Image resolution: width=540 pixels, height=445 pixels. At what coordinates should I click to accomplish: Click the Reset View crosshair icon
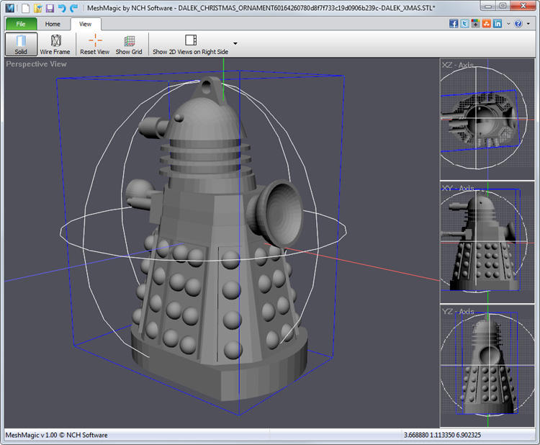[95, 40]
